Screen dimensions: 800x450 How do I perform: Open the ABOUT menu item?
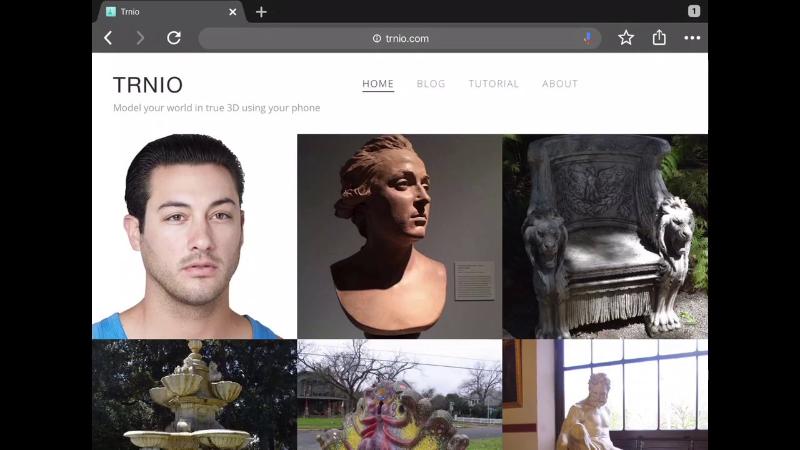(x=559, y=84)
